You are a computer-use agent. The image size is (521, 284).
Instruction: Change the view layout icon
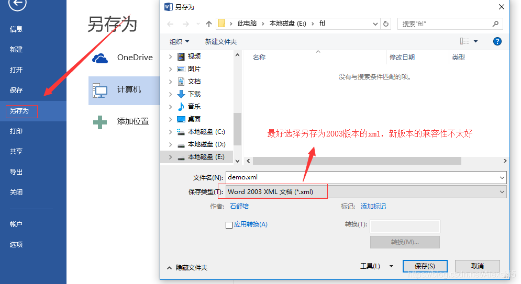(464, 41)
